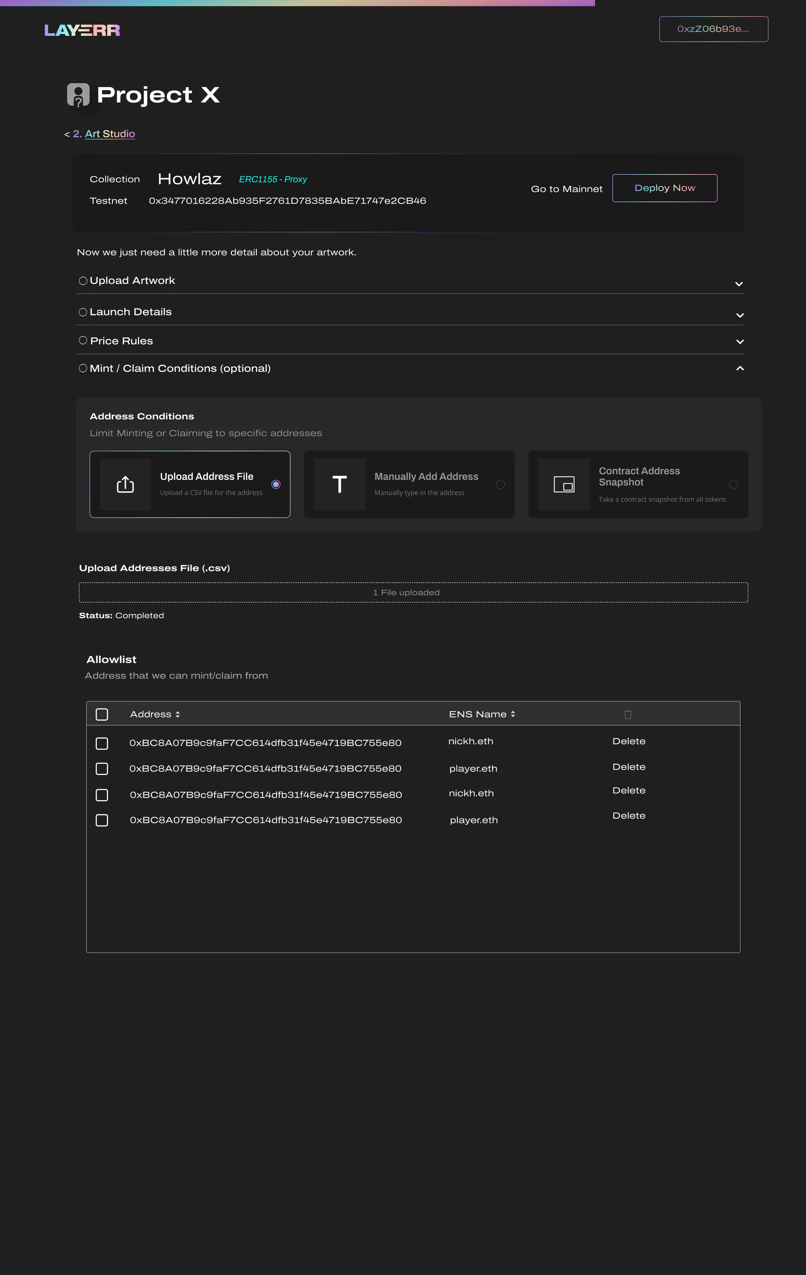Viewport: 806px width, 1275px height.
Task: Click the upload share icon
Action: pyautogui.click(x=125, y=485)
